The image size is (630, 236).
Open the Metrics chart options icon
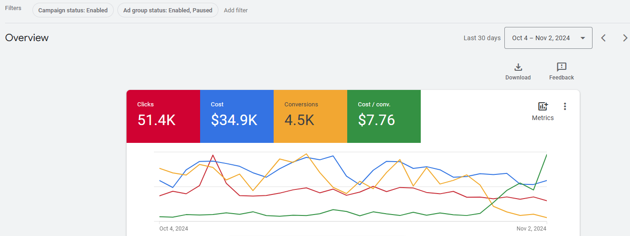pyautogui.click(x=542, y=107)
